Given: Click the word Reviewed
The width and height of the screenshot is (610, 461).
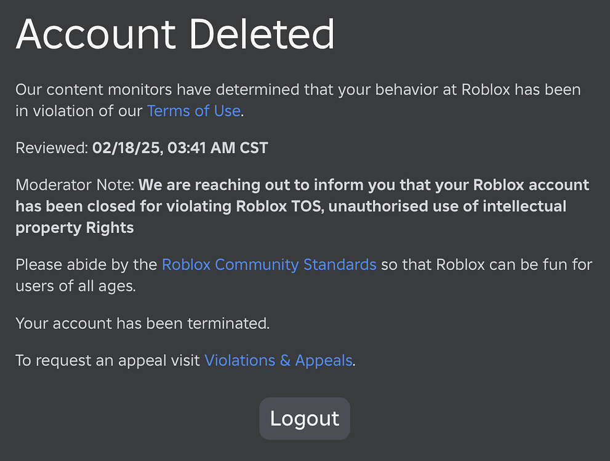Looking at the screenshot, I should click(x=49, y=148).
